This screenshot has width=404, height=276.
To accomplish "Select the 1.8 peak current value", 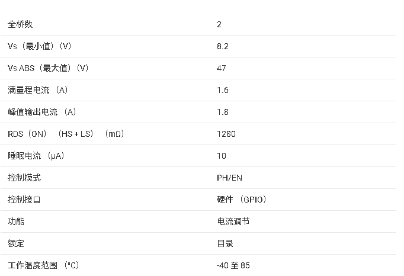I will (x=222, y=112).
